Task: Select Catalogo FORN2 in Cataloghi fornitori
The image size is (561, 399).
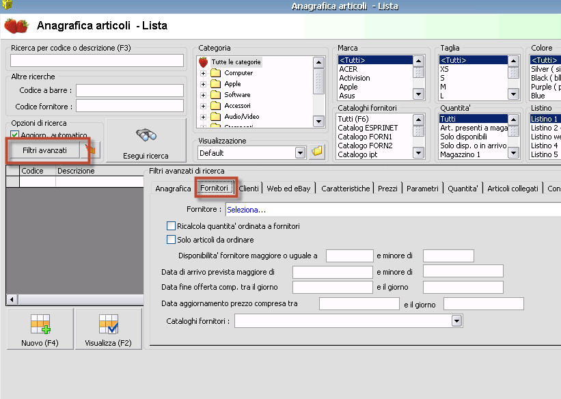Action: click(374, 146)
